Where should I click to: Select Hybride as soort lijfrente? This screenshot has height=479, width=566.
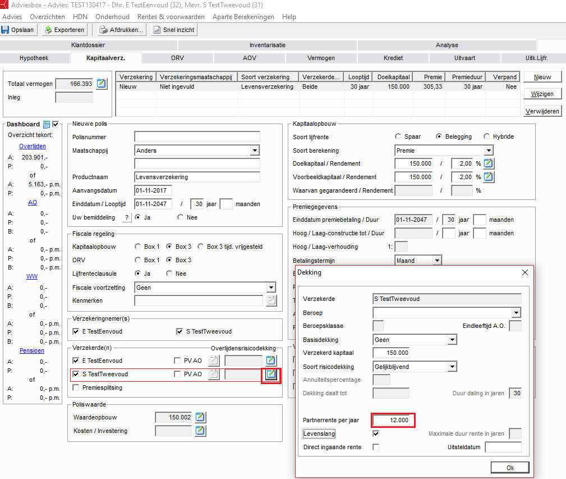(x=486, y=136)
